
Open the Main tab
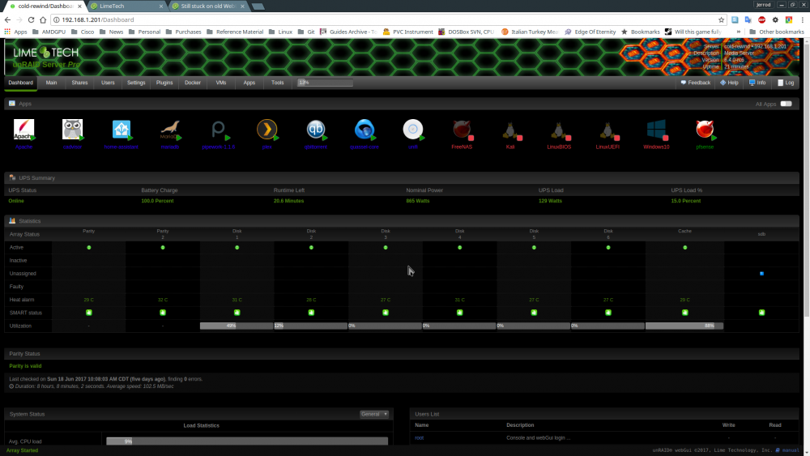pyautogui.click(x=51, y=83)
